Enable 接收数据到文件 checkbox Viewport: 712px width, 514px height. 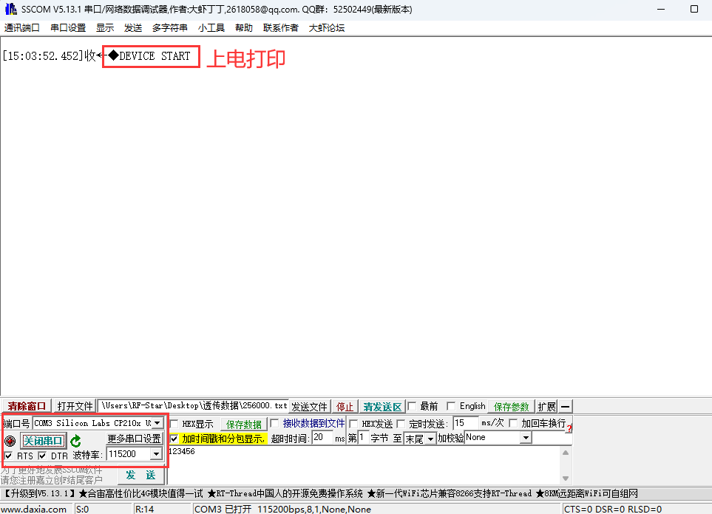274,423
